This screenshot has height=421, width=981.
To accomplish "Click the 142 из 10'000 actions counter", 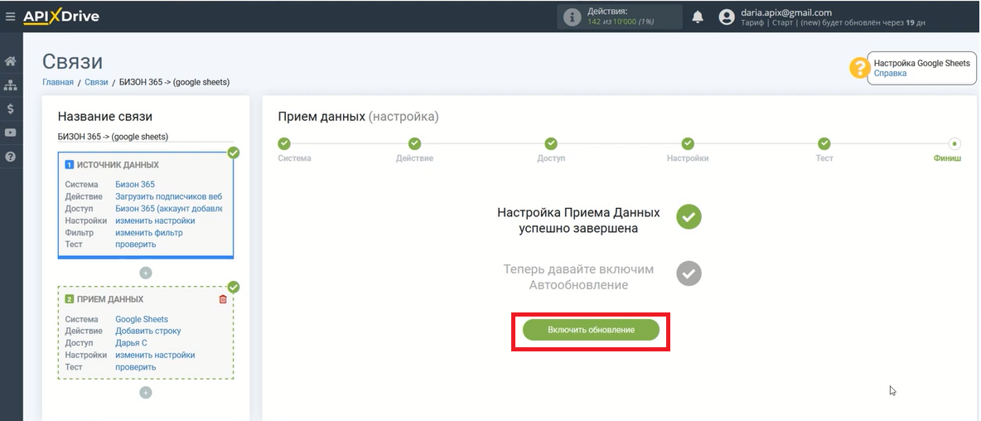I will (621, 22).
